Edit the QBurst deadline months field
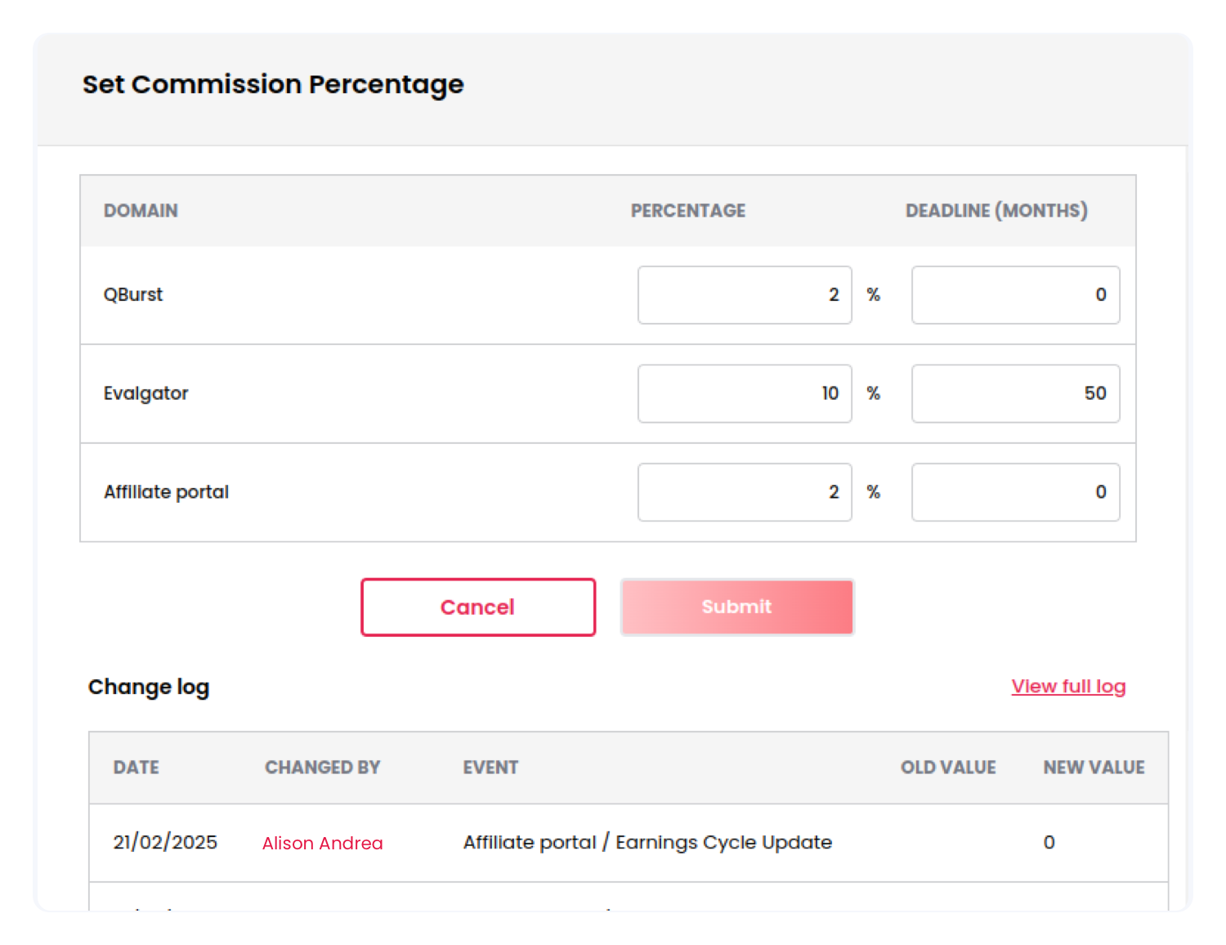The height and width of the screenshot is (945, 1226). tap(1014, 295)
